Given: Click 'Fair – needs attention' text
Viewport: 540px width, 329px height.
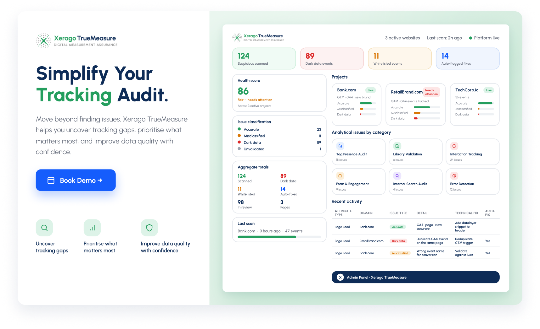Looking at the screenshot, I should pyautogui.click(x=255, y=100).
